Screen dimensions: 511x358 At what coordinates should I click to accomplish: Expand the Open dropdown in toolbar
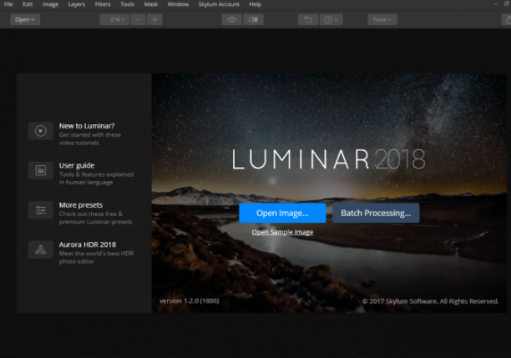pos(25,19)
